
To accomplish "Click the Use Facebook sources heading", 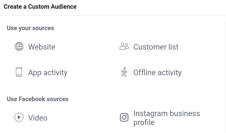I will pyautogui.click(x=38, y=99).
